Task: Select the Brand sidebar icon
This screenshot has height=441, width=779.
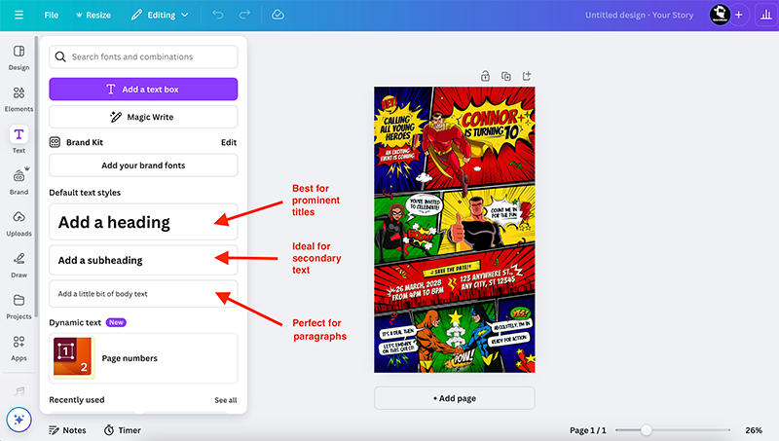Action: (x=19, y=181)
